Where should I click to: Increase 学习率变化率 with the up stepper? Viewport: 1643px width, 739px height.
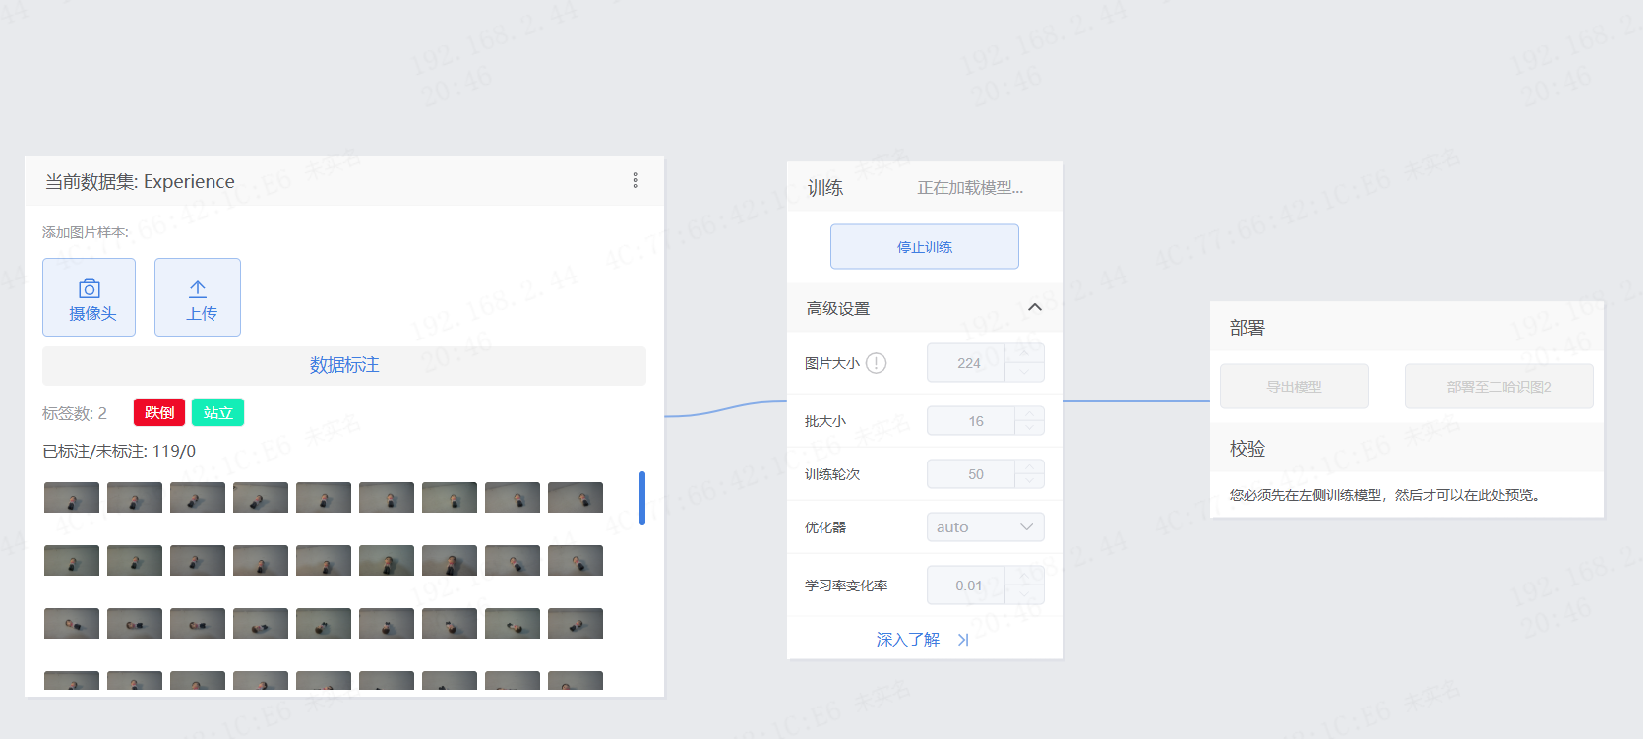pos(1025,576)
